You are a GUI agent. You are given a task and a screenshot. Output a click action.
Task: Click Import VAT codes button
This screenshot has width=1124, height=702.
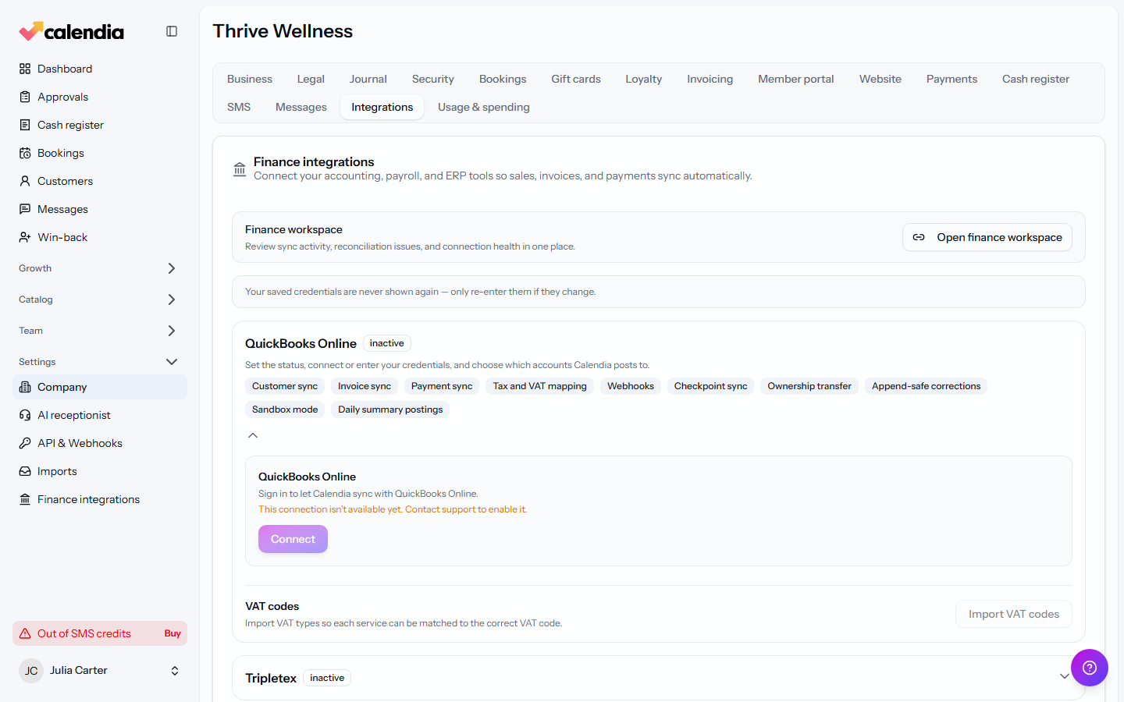coord(1014,614)
